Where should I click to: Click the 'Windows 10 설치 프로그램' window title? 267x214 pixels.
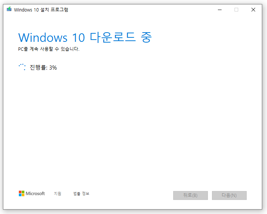pyautogui.click(x=41, y=10)
